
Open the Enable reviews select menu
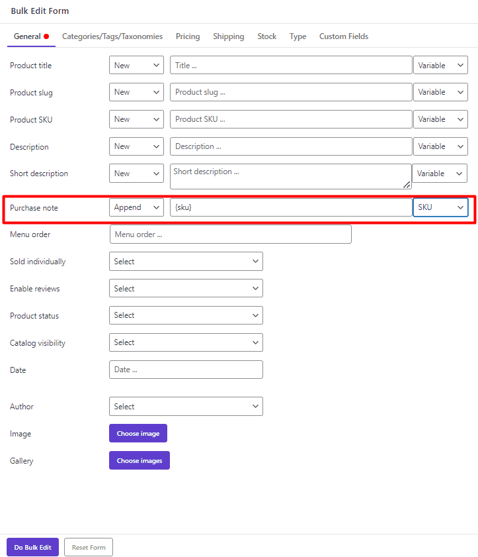coord(186,288)
